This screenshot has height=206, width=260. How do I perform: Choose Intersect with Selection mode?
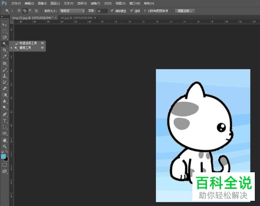click(36, 11)
